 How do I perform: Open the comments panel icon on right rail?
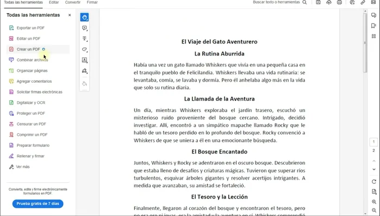tap(373, 15)
